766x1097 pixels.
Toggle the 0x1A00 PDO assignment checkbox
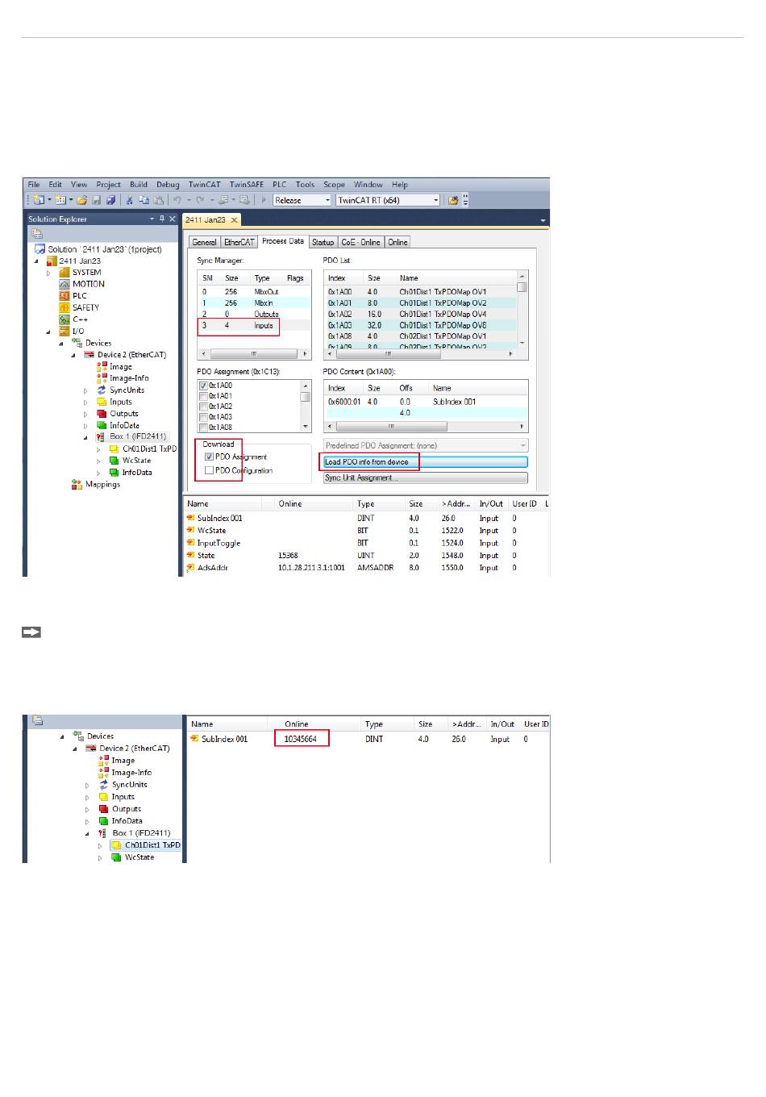tap(203, 386)
